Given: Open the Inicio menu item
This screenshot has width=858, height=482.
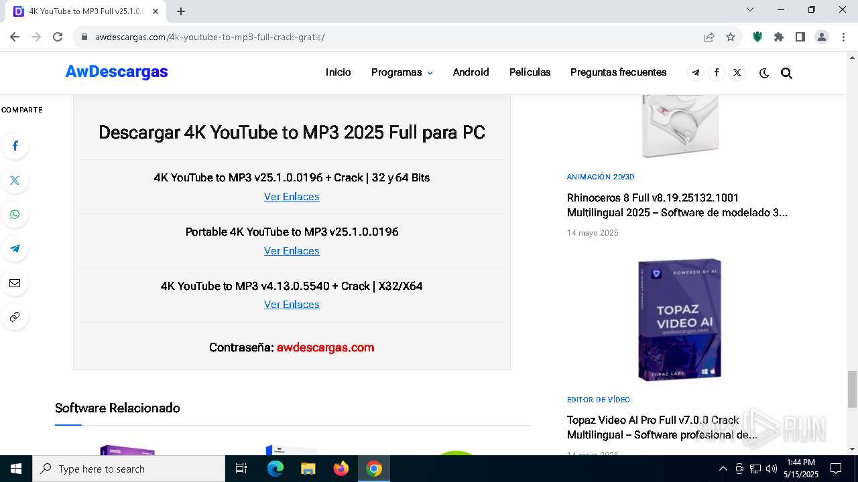Looking at the screenshot, I should [x=339, y=72].
